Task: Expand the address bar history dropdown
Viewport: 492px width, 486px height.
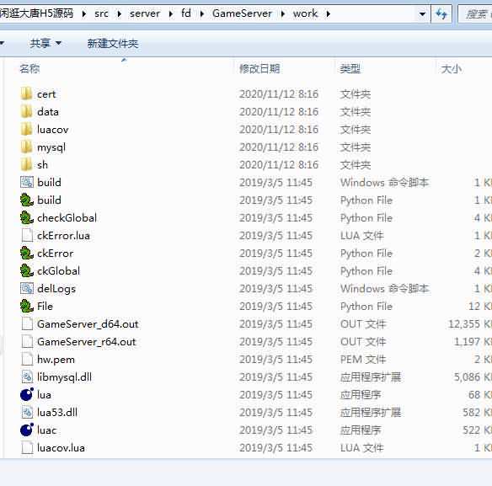Action: pos(422,13)
